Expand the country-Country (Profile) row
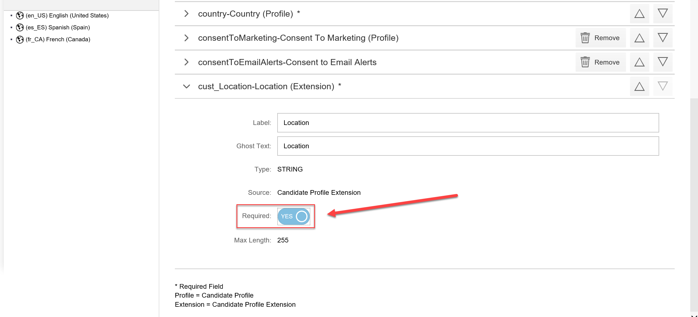This screenshot has width=698, height=317. [x=187, y=14]
